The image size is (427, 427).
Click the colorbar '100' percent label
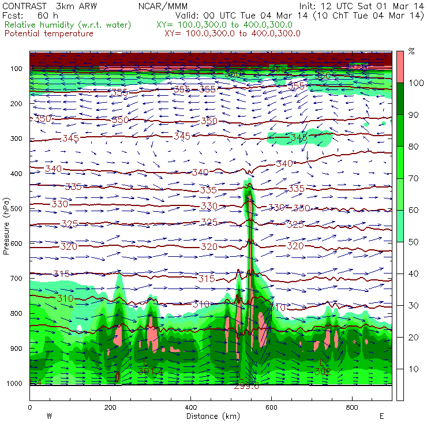[416, 83]
